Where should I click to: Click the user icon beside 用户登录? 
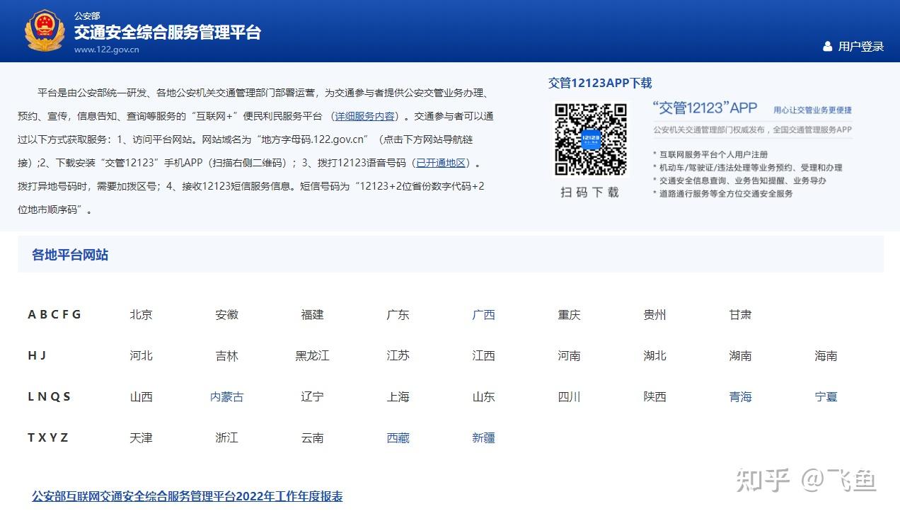click(827, 45)
